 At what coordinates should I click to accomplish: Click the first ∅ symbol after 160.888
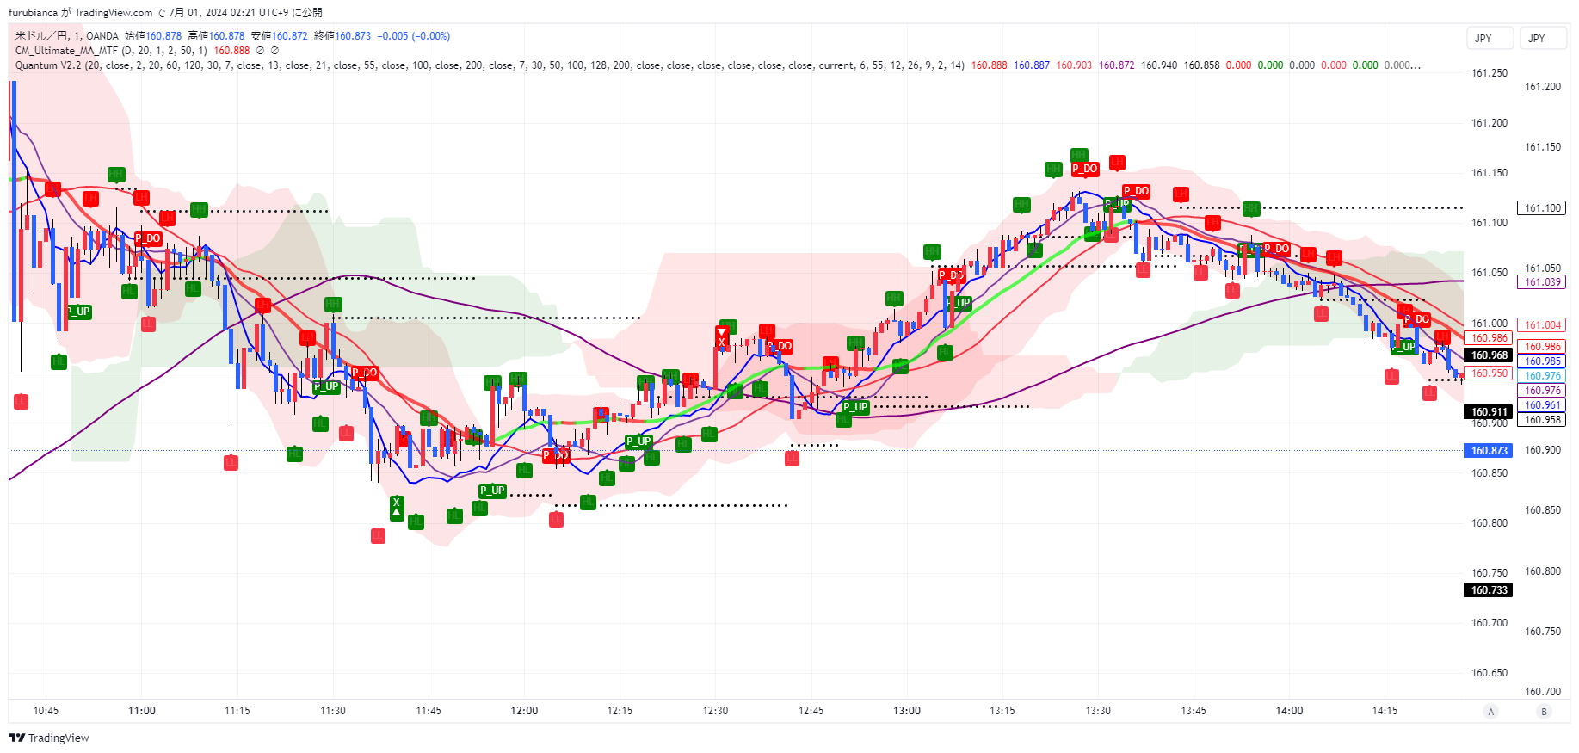(261, 51)
